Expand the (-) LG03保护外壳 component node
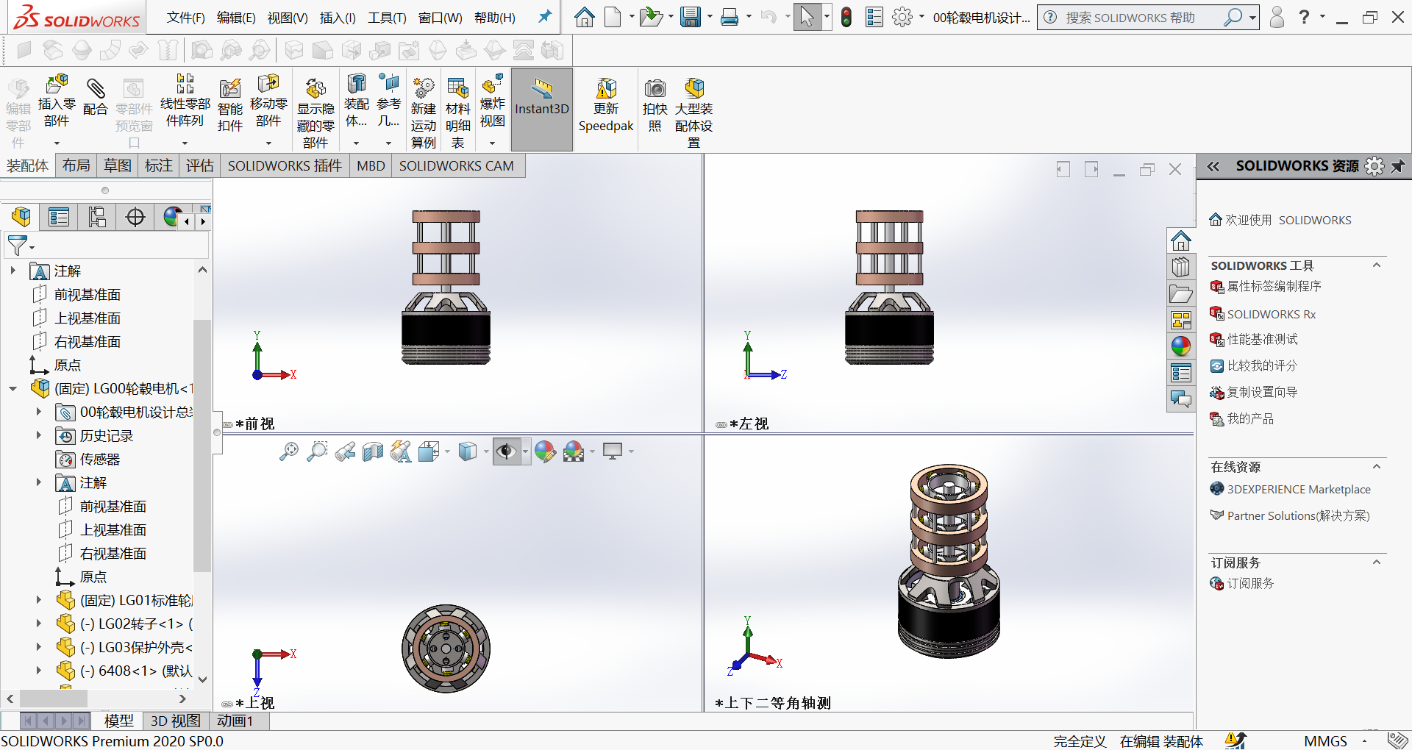The image size is (1412, 750). pyautogui.click(x=39, y=647)
